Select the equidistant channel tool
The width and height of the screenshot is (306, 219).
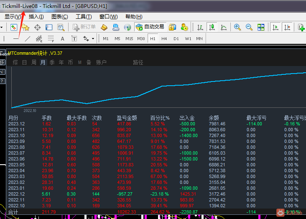coord(39,38)
